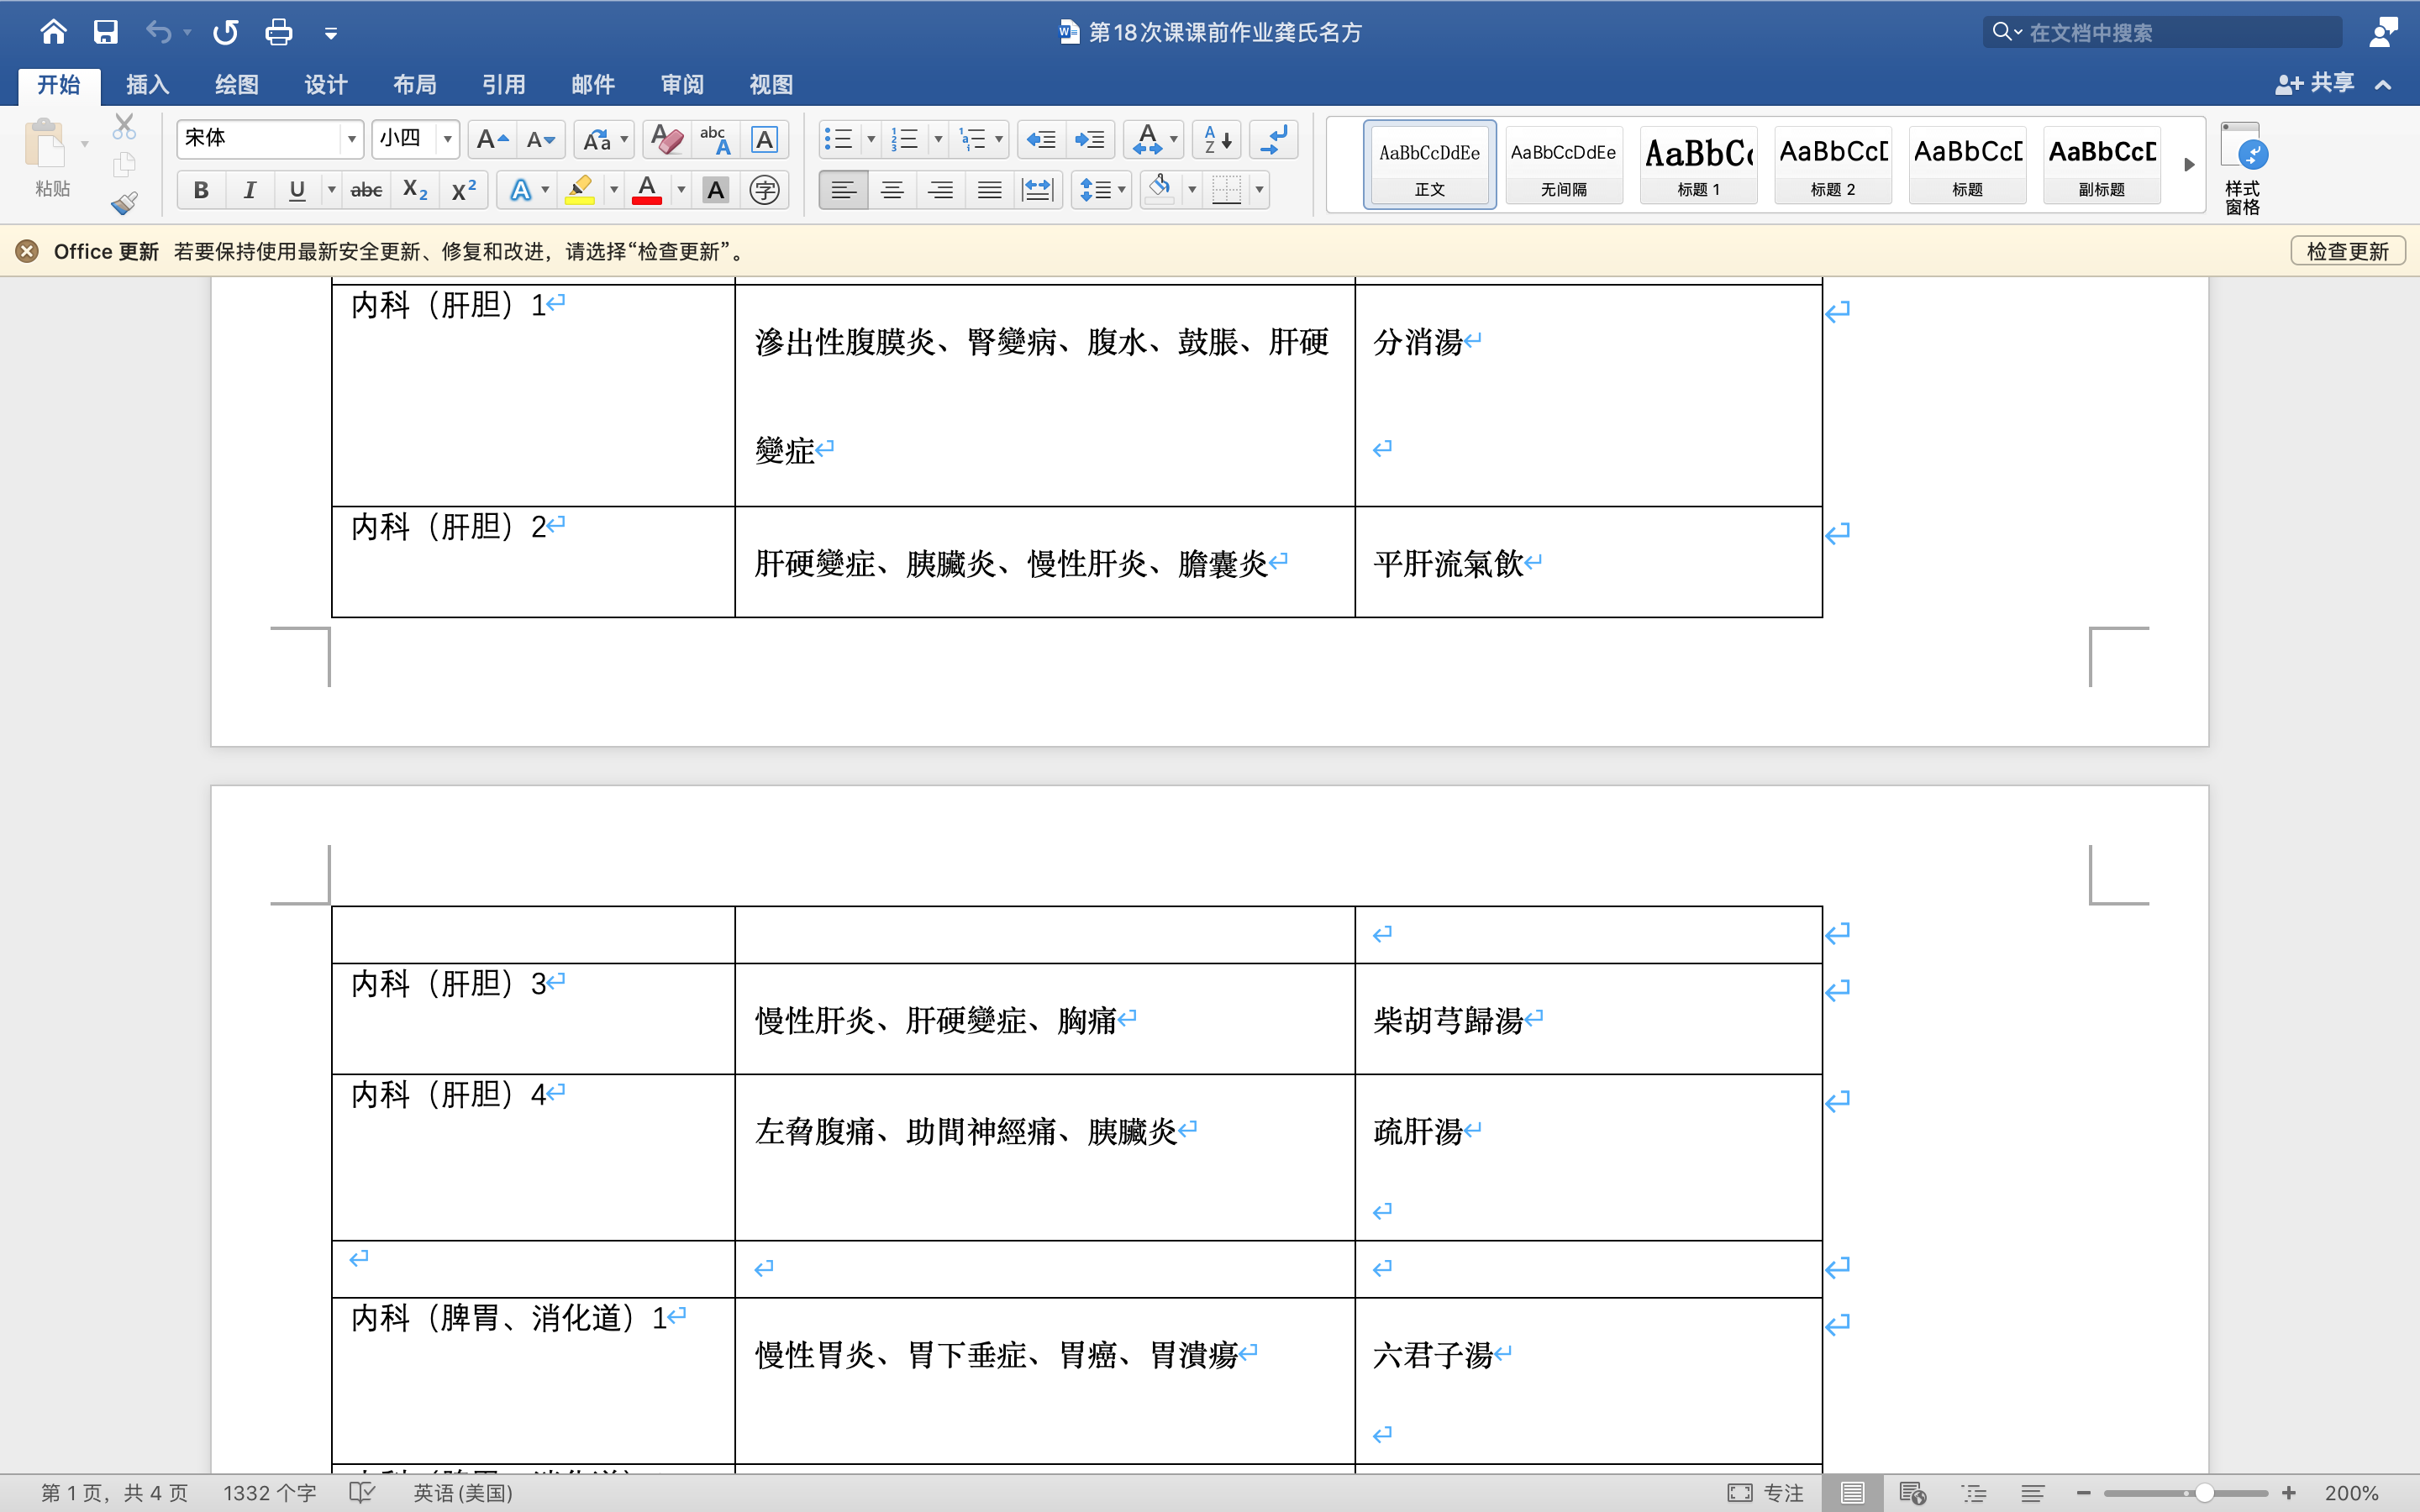Clear all formatting with eraser A icon
2420x1512 pixels.
(x=667, y=140)
